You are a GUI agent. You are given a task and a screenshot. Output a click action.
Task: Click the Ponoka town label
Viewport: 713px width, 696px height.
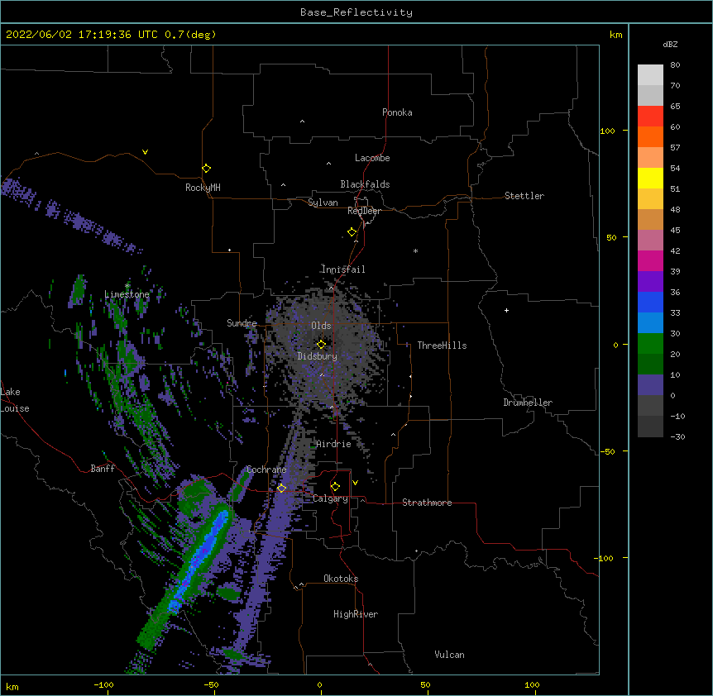point(397,112)
